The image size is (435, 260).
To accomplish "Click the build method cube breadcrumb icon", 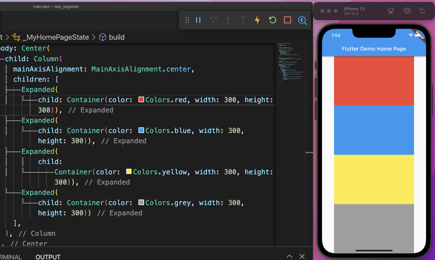I will [103, 37].
